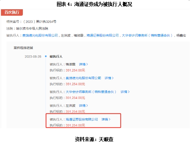Click 351,254.00元 amount under 海通证券
This screenshot has height=144, width=190.
coord(75,125)
